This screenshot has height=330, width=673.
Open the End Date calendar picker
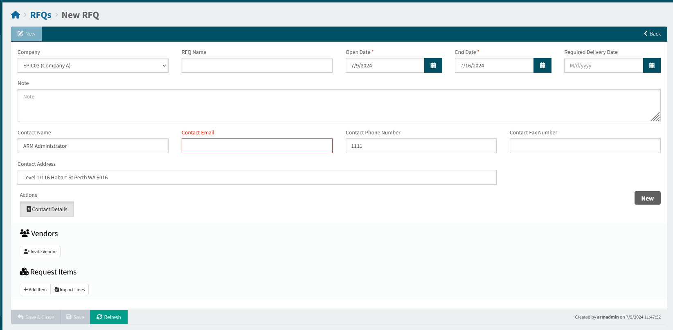pos(542,65)
